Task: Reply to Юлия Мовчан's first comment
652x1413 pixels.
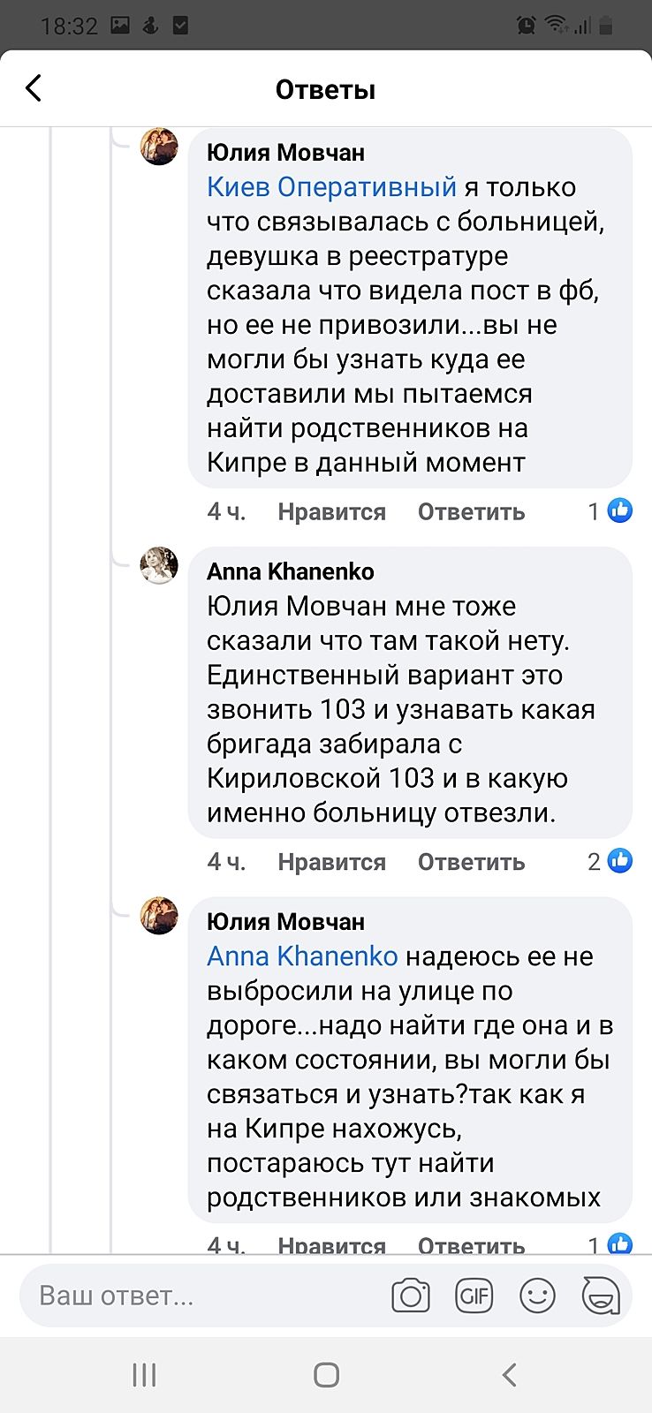Action: coord(471,512)
